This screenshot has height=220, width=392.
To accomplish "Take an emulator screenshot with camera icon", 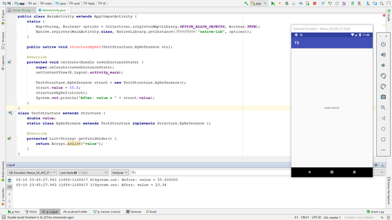I will point(383,97).
